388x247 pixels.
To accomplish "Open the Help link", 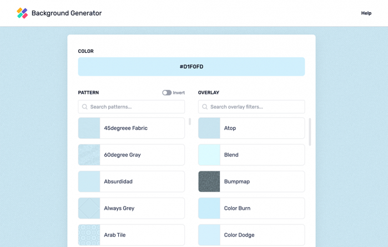I will pyautogui.click(x=366, y=13).
